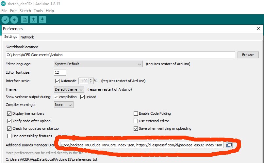This screenshot has width=264, height=163.
Task: Click the interface scale percent field
Action: pos(84,81)
